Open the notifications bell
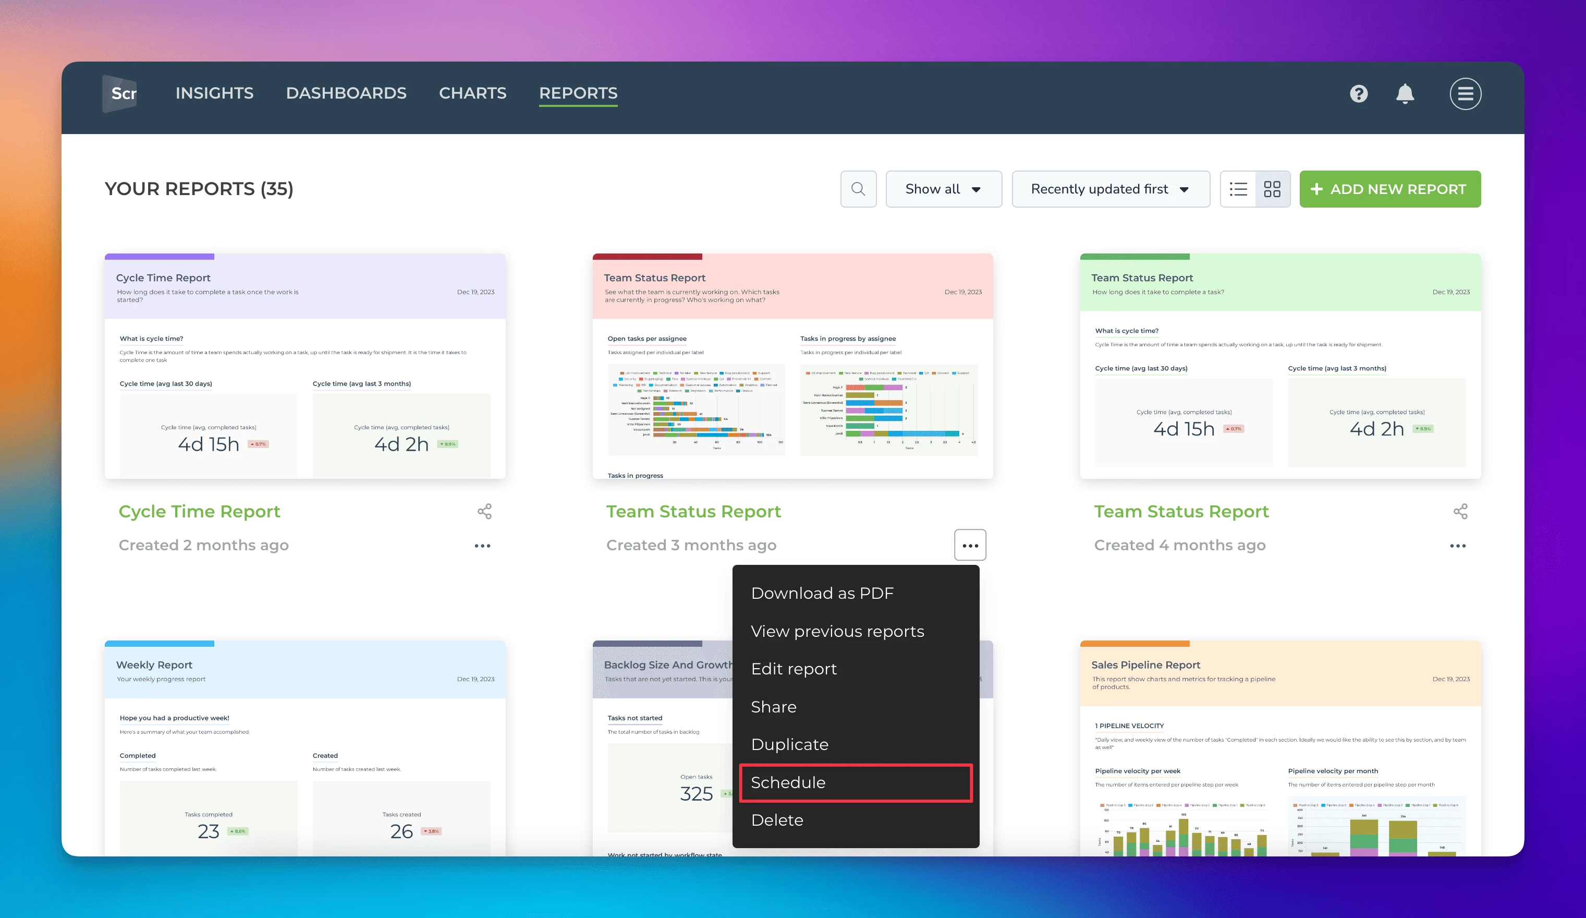Viewport: 1586px width, 918px height. click(1405, 94)
